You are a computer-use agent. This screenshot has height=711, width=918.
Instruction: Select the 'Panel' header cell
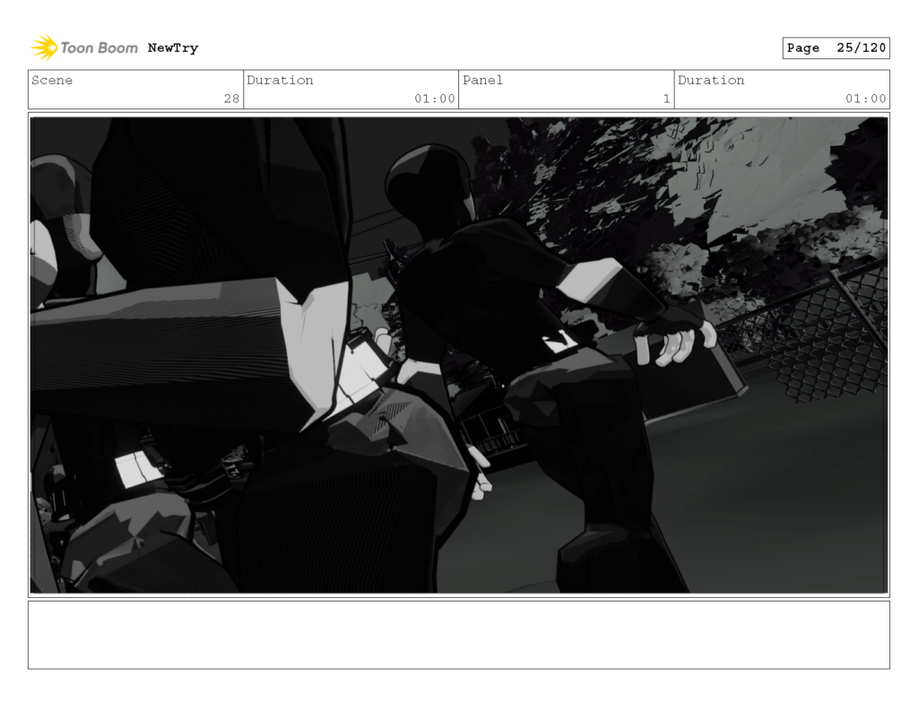pyautogui.click(x=482, y=81)
